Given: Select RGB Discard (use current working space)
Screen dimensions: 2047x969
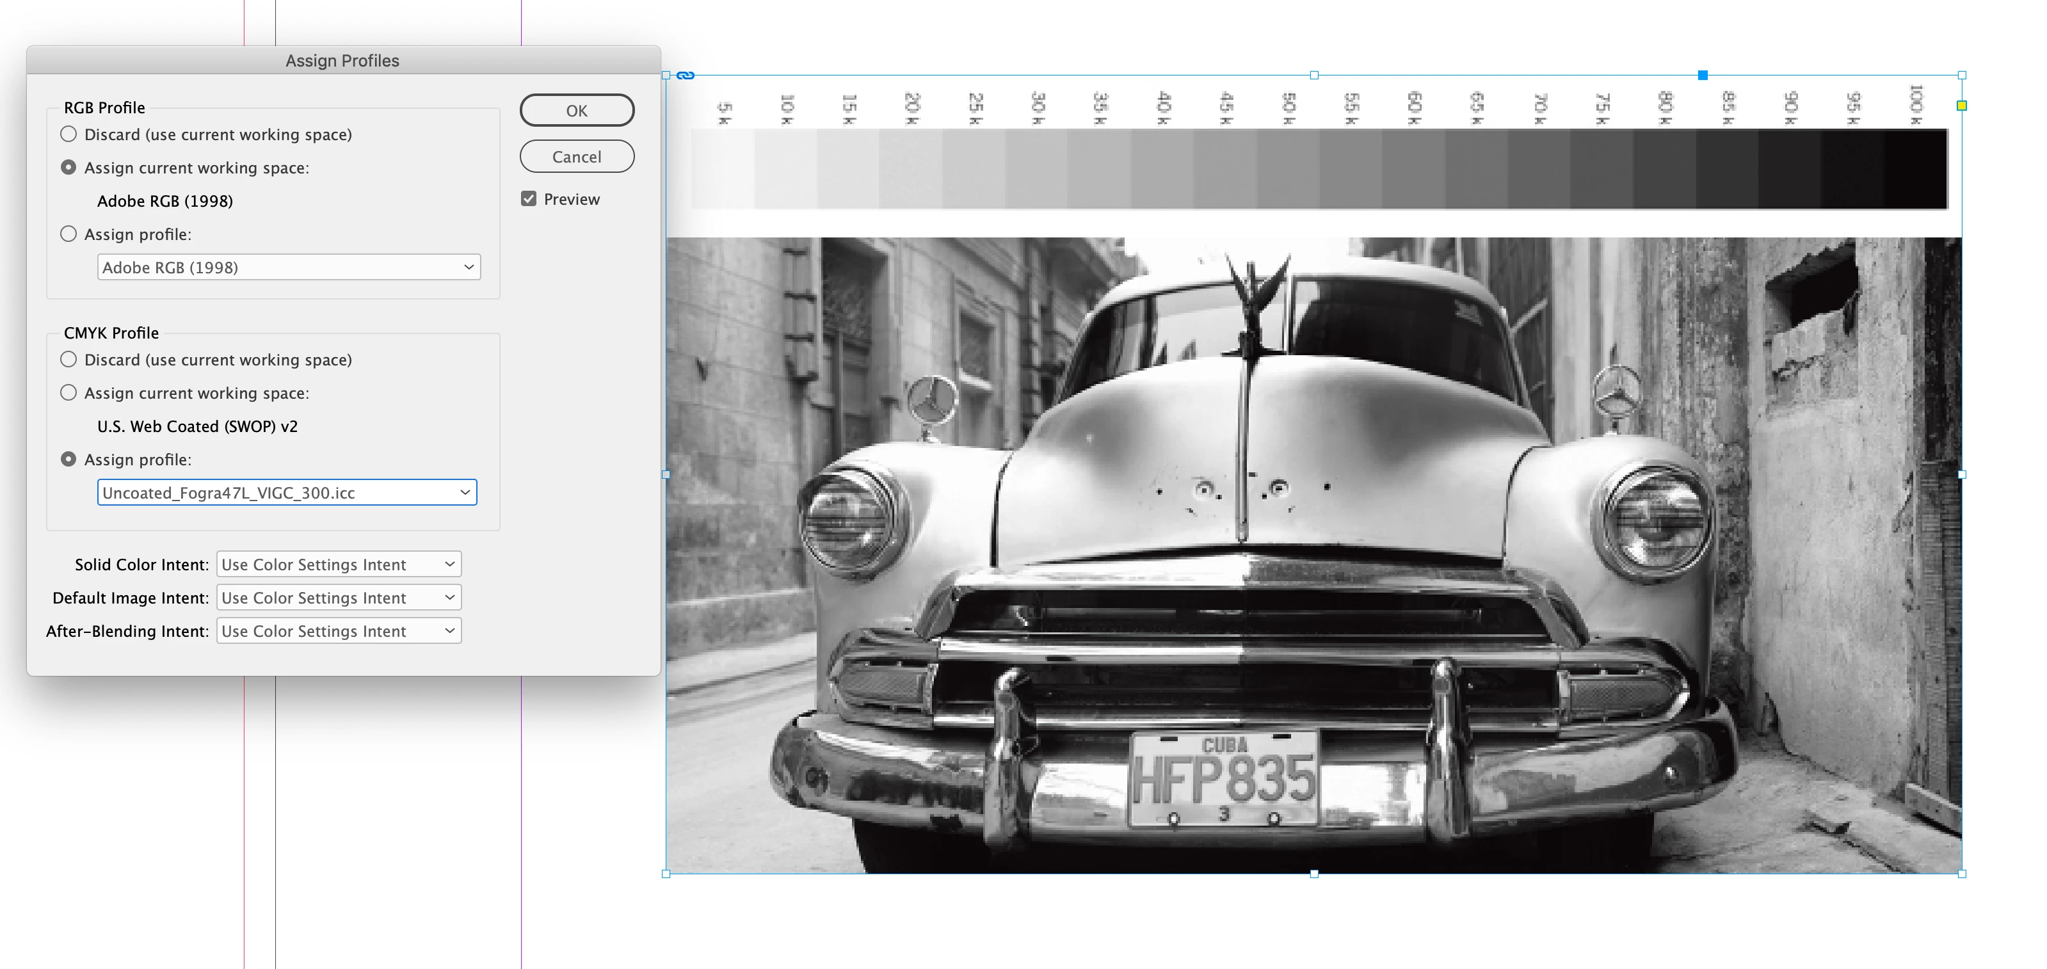Looking at the screenshot, I should click(x=69, y=134).
